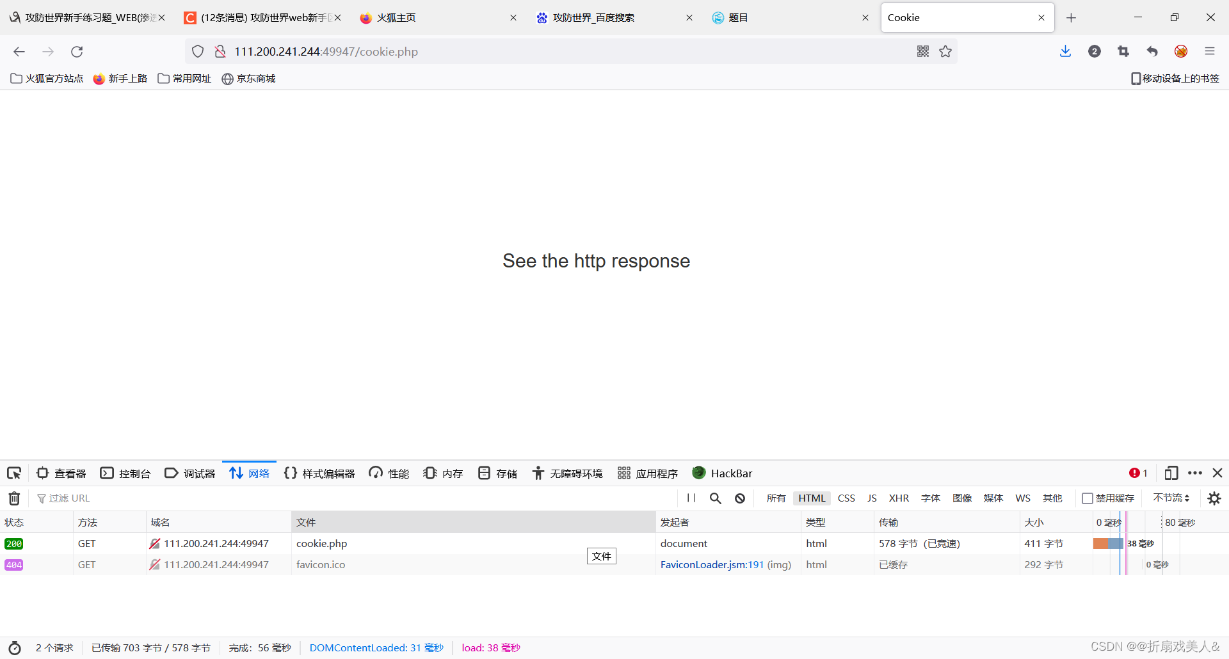This screenshot has height=659, width=1229.
Task: Toggle the CSS request filter
Action: pyautogui.click(x=846, y=498)
